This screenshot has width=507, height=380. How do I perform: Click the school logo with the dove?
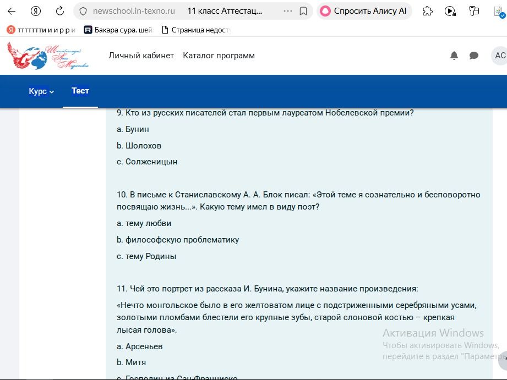coord(48,56)
